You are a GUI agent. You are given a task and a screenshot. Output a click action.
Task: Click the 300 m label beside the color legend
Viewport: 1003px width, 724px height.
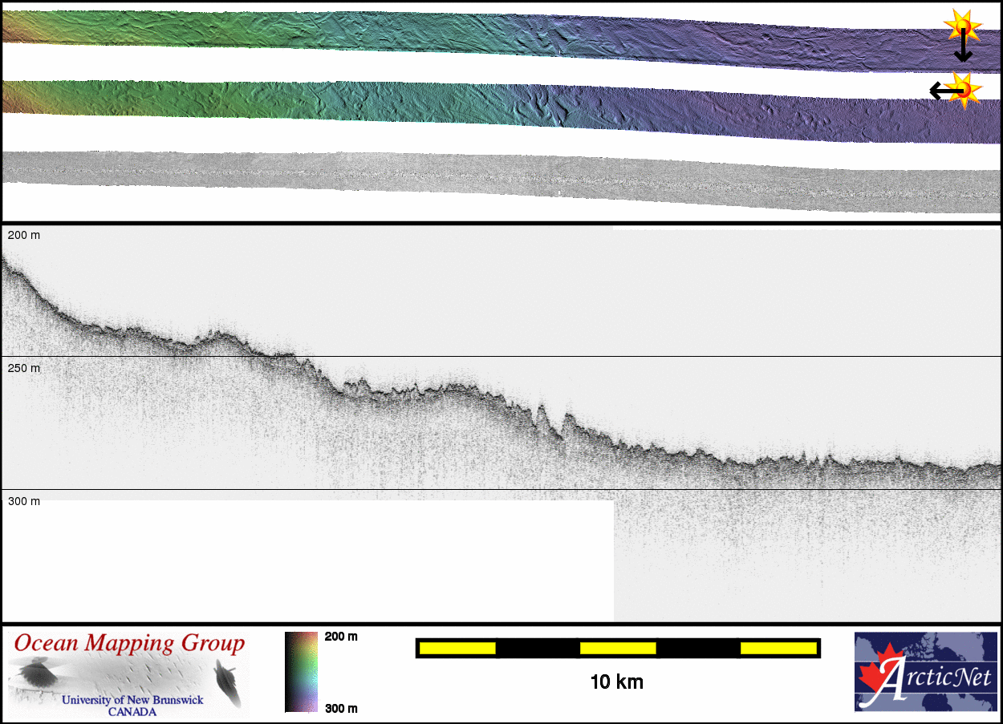[x=341, y=708]
